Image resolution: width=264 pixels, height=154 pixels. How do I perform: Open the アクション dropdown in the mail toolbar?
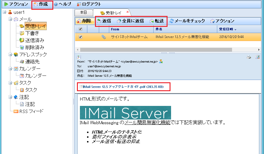222,21
